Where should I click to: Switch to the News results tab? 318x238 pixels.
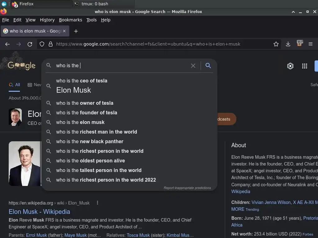pos(34,85)
